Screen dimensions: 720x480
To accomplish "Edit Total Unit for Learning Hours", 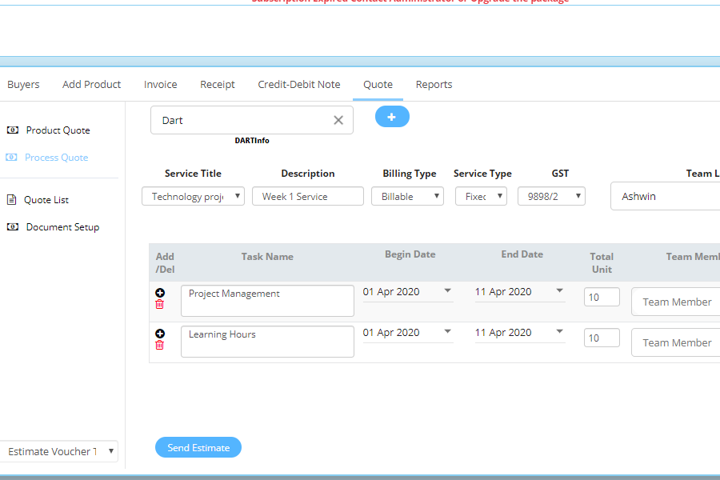I will click(x=602, y=338).
